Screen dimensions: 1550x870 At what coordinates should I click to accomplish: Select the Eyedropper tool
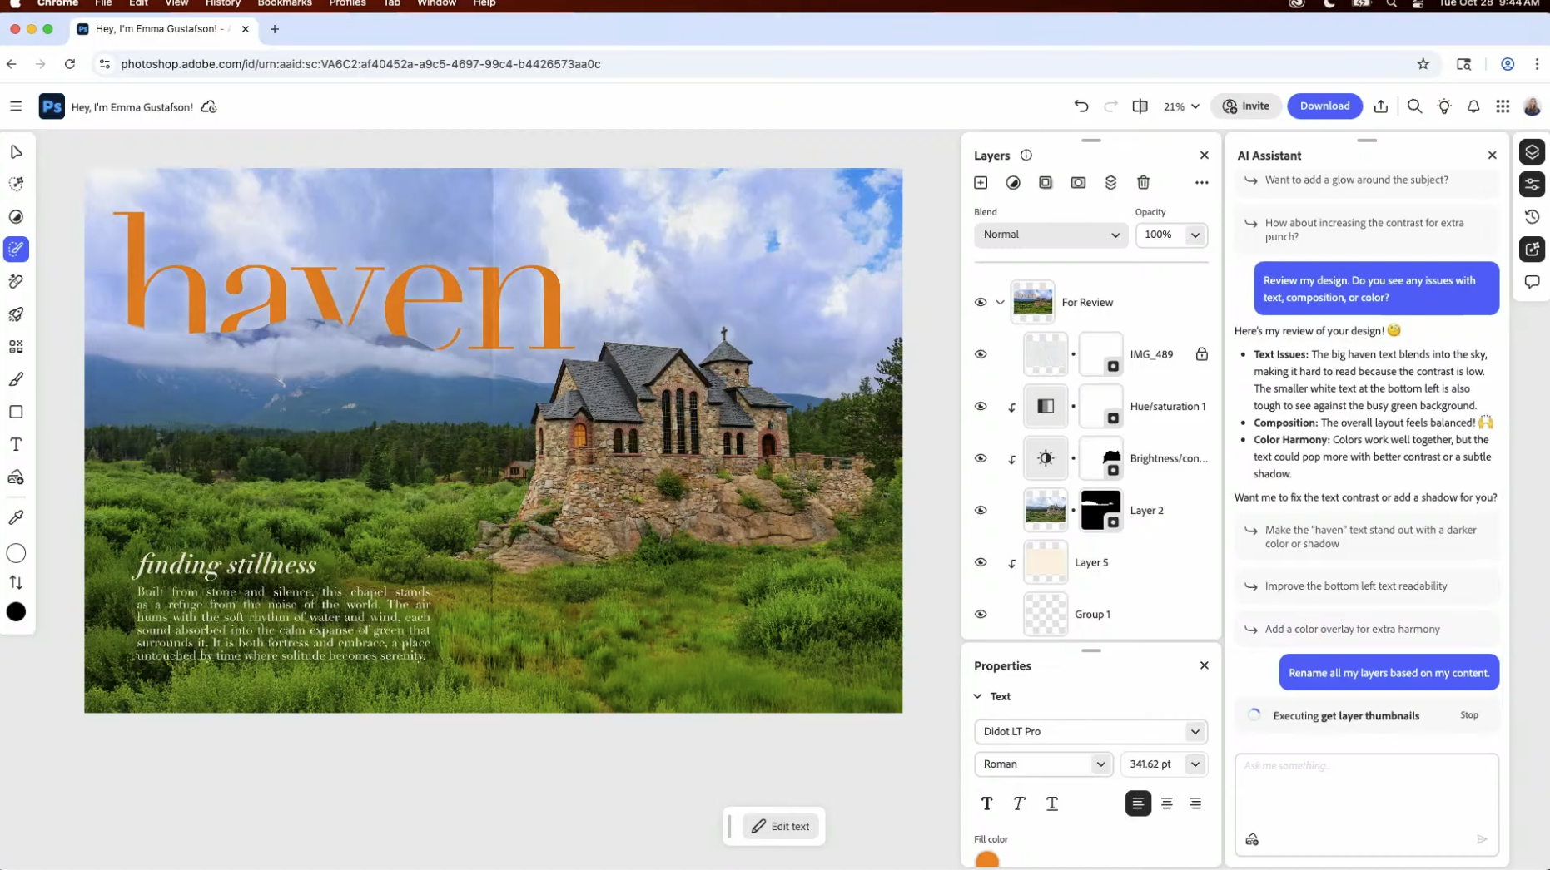[16, 517]
